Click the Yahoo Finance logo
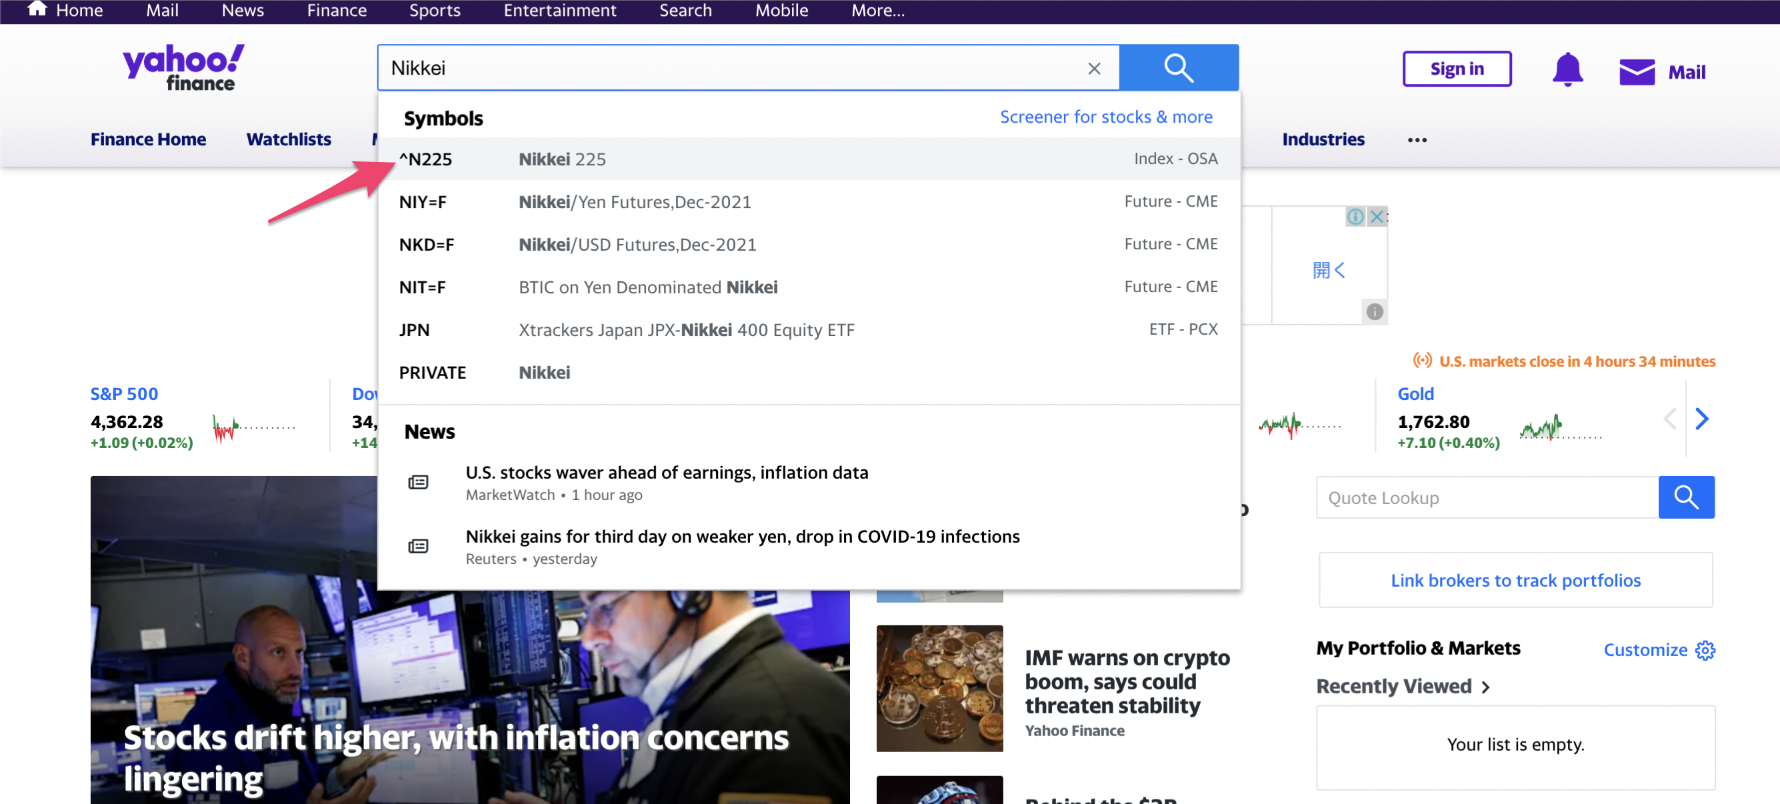1780x804 pixels. pyautogui.click(x=183, y=68)
